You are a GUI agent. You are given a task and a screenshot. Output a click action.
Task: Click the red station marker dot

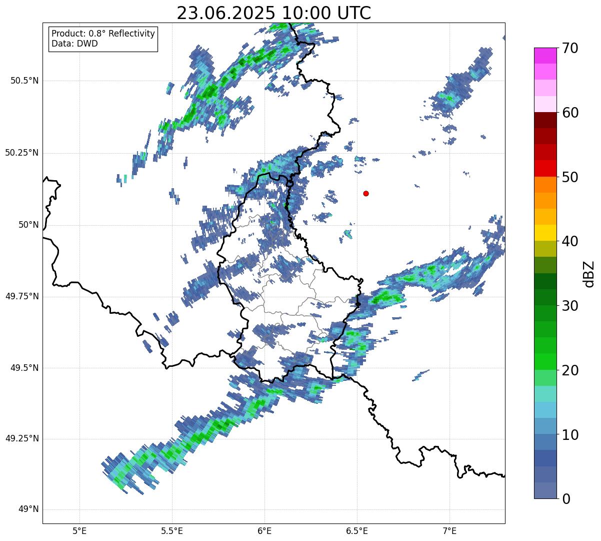pyautogui.click(x=366, y=194)
